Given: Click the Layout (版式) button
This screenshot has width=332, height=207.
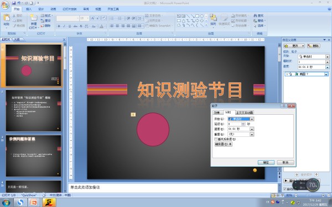Looking at the screenshot, I should tap(46, 15).
